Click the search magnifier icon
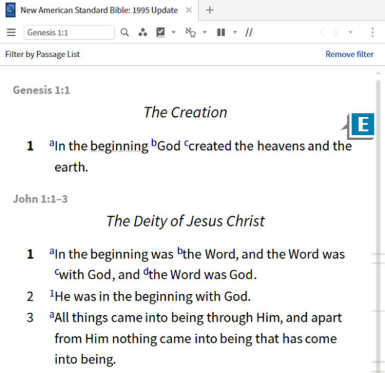Viewport: 385px width, 373px height. pos(125,32)
